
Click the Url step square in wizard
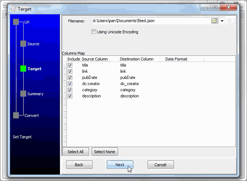(16, 22)
